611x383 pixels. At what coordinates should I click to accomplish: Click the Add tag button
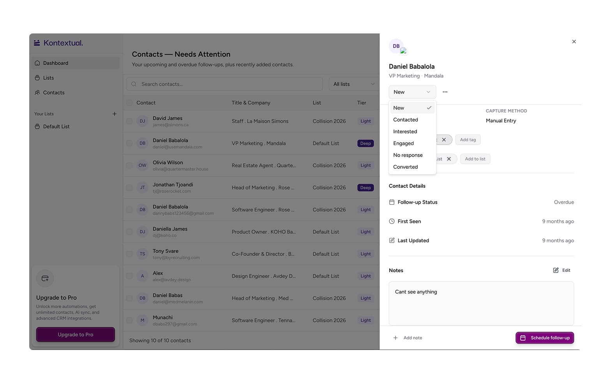(468, 140)
